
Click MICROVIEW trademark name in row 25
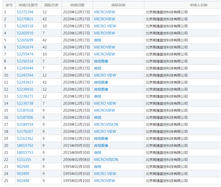[x=104, y=181]
